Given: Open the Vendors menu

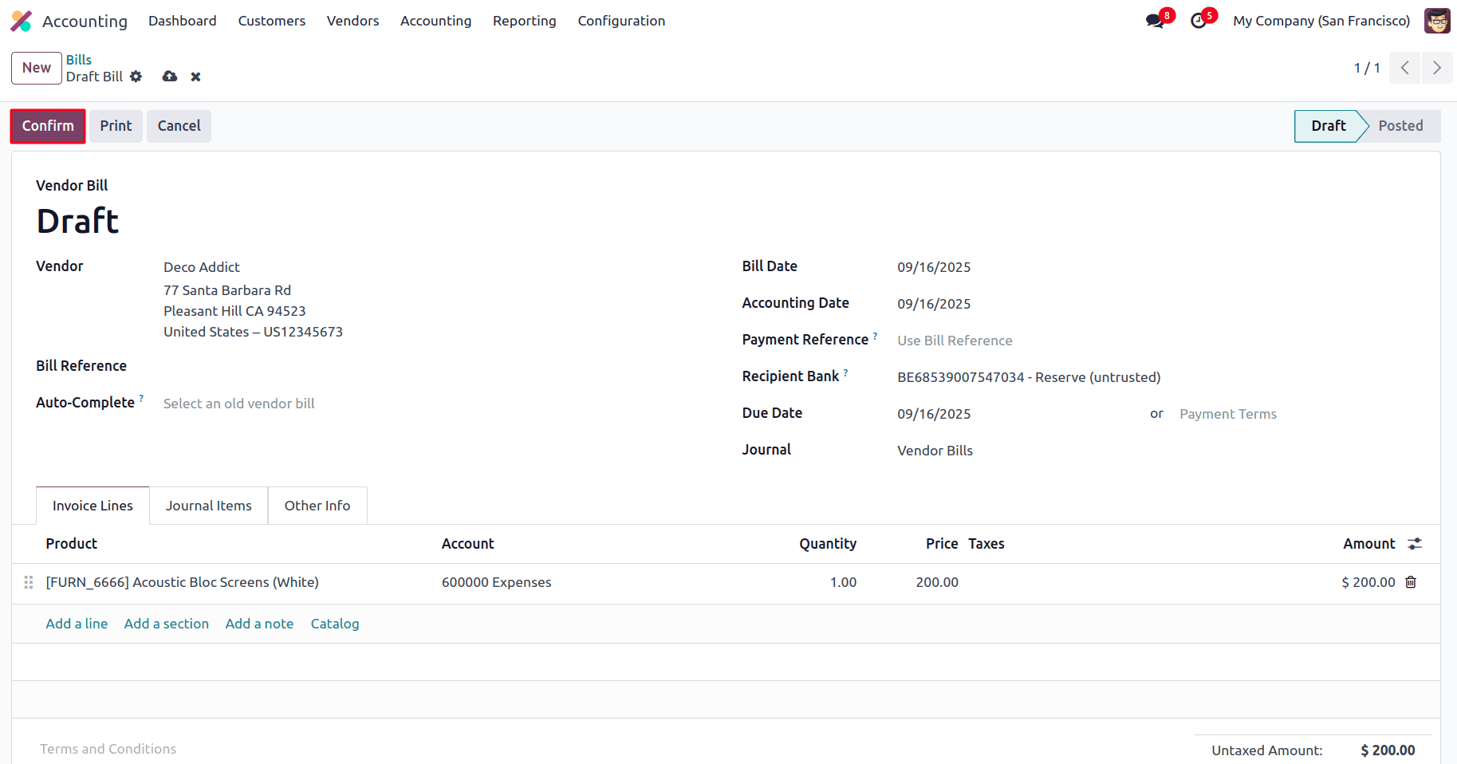Looking at the screenshot, I should coord(352,21).
